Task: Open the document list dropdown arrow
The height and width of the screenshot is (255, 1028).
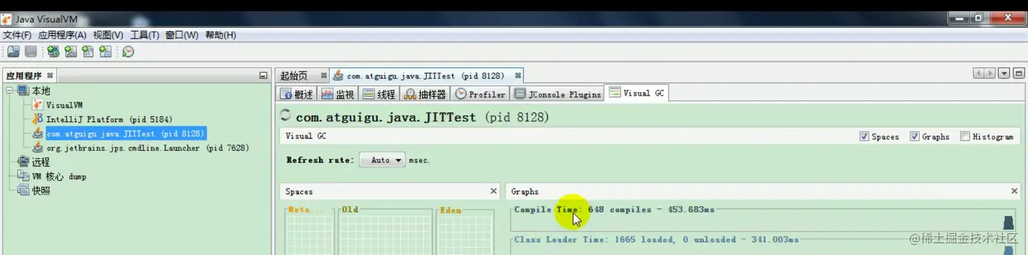Action: 1004,73
